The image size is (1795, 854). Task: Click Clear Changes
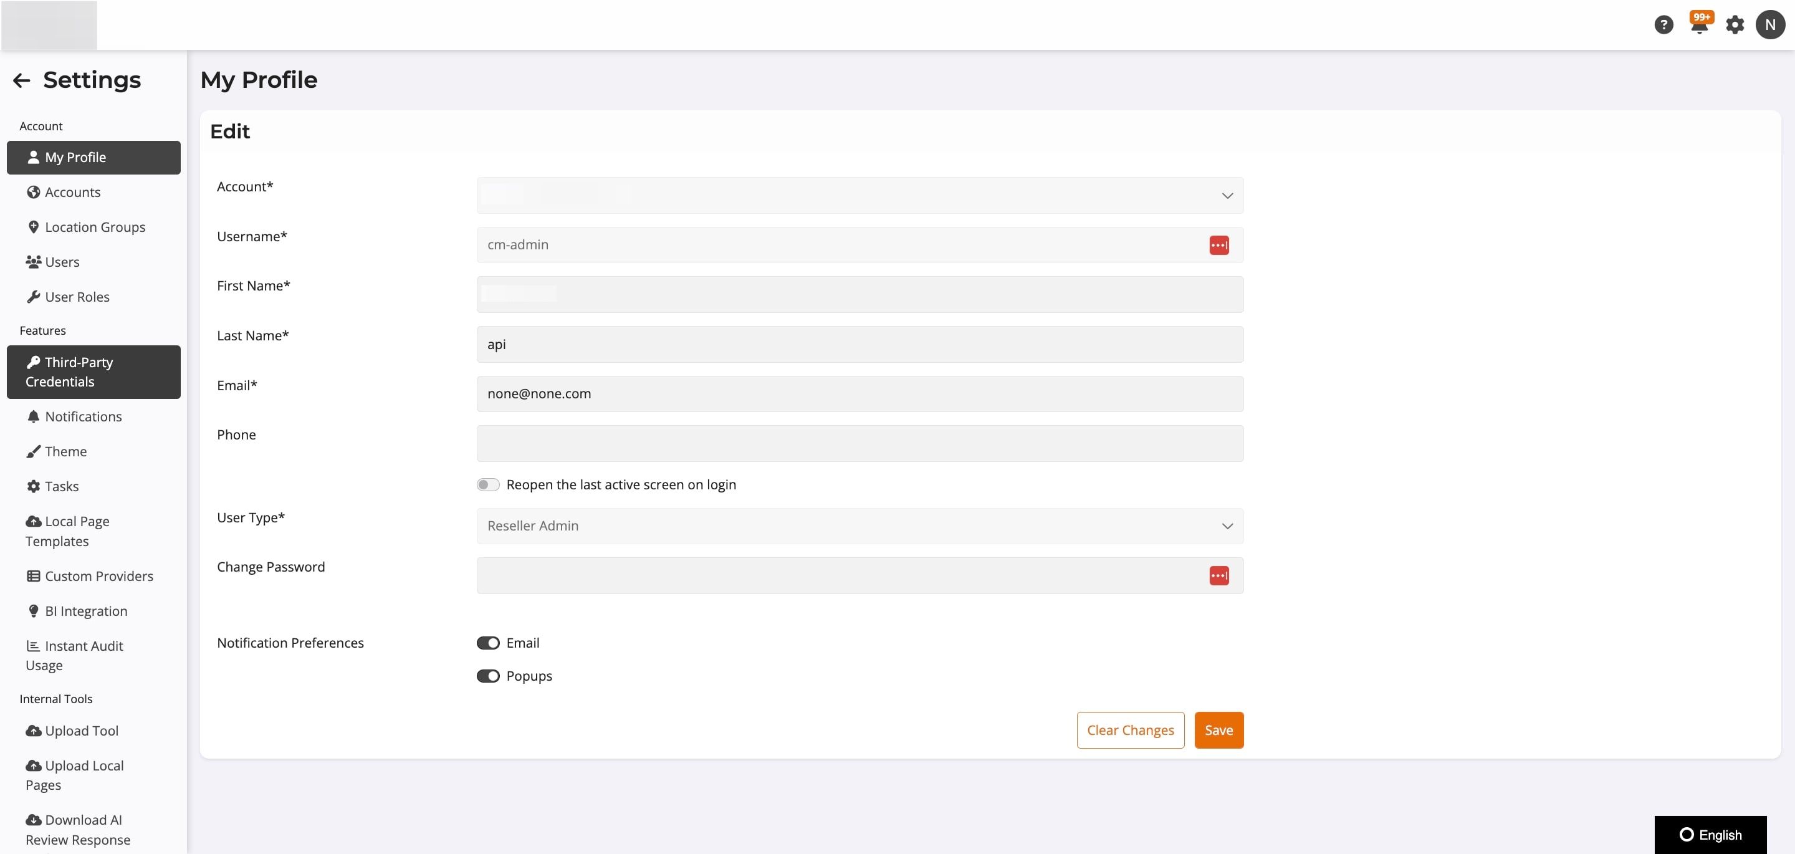click(1129, 730)
